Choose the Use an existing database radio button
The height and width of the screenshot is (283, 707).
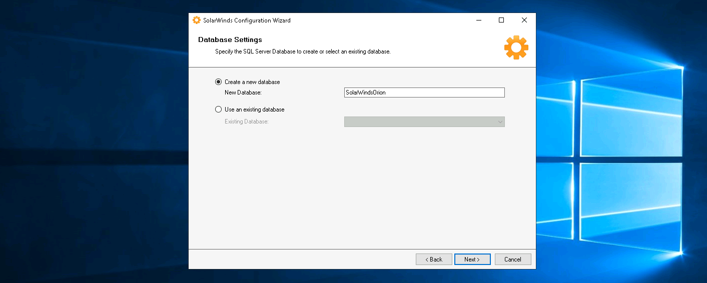218,109
